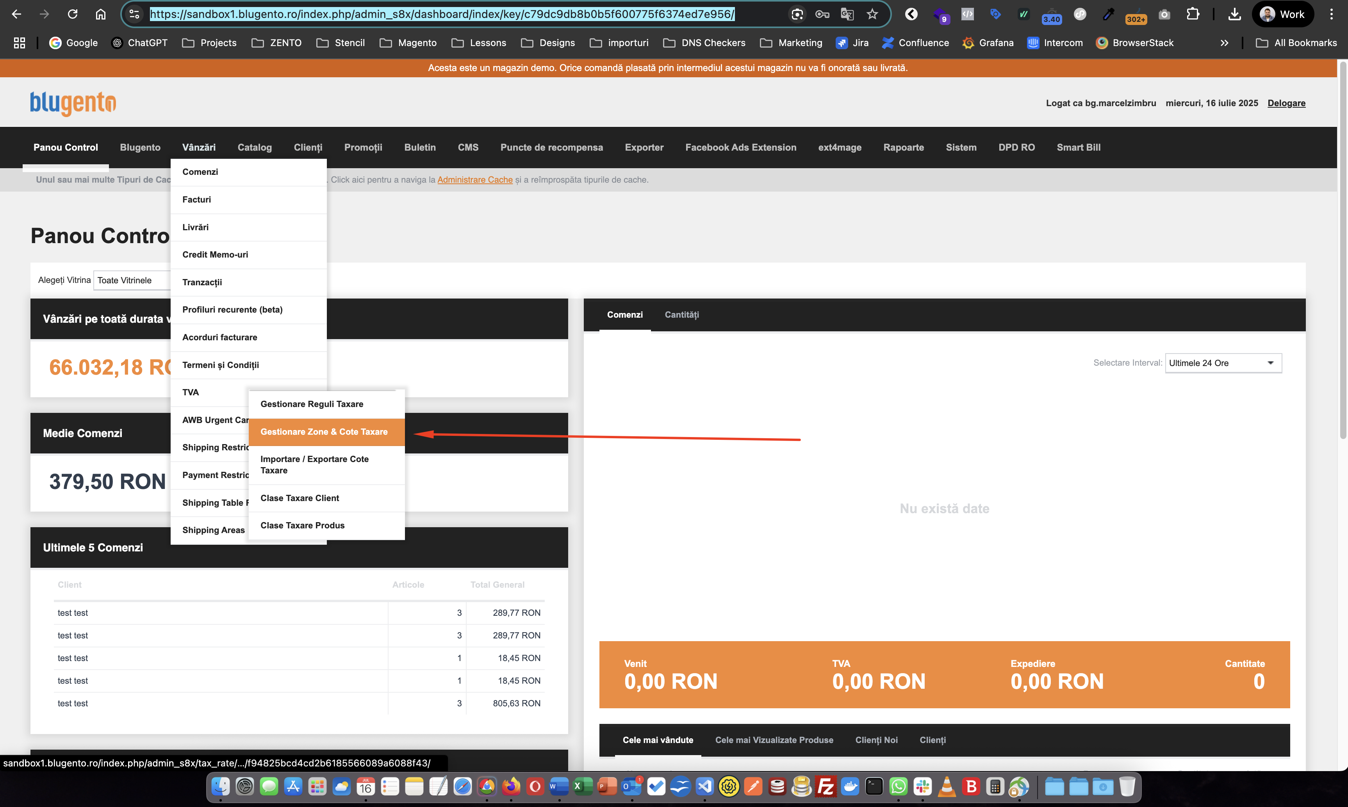Open the Catalog menu

click(254, 148)
